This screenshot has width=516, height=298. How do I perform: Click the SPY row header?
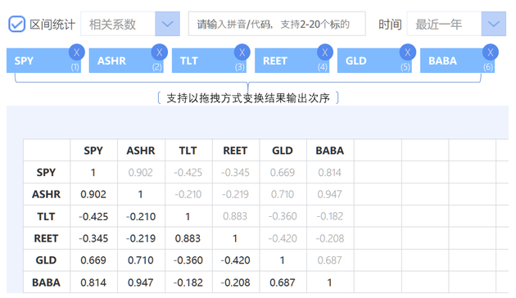[x=46, y=173]
